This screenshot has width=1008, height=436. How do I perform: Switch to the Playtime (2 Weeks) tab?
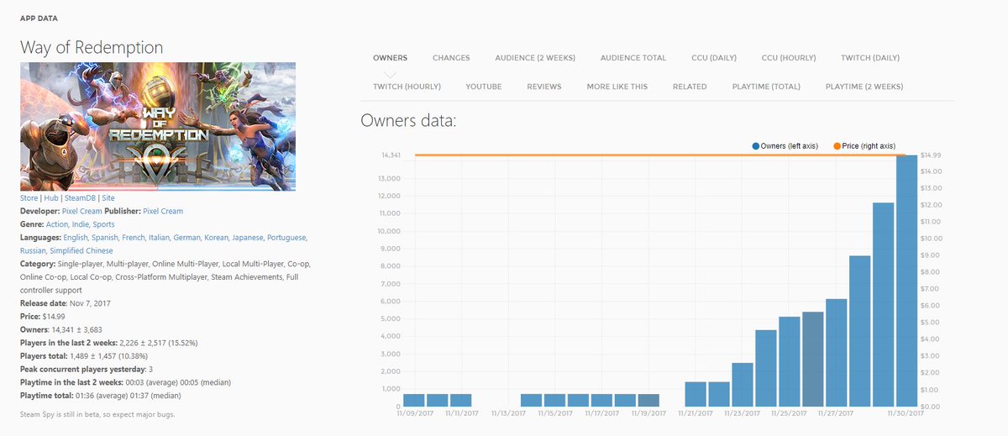point(864,87)
